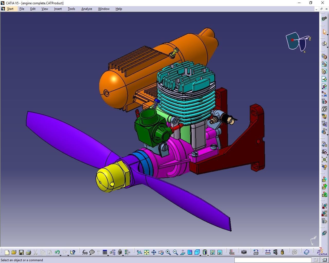Toggle the Pan mode on

(154, 252)
